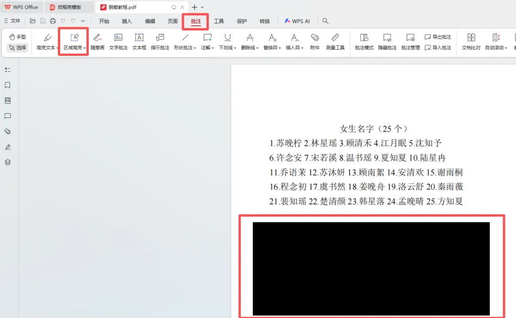Insert a Text Box (文本框)
Screen dimensions: 516x318
[139, 42]
